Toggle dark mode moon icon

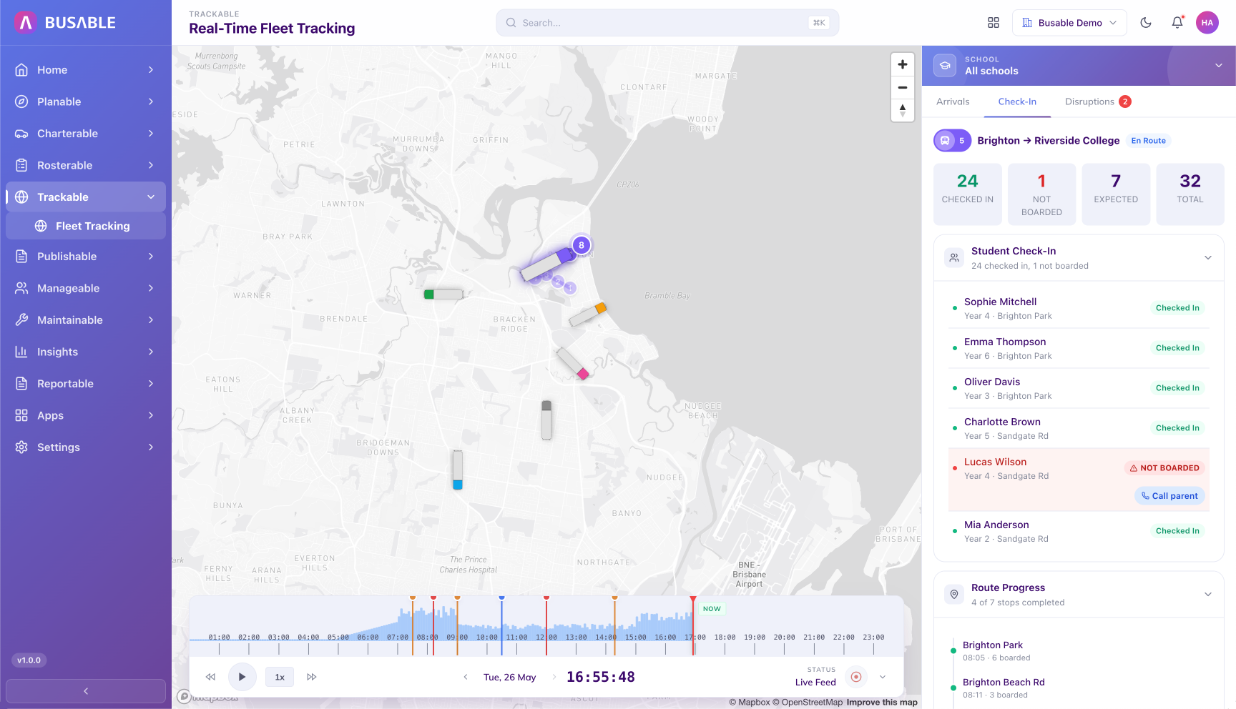coord(1146,23)
